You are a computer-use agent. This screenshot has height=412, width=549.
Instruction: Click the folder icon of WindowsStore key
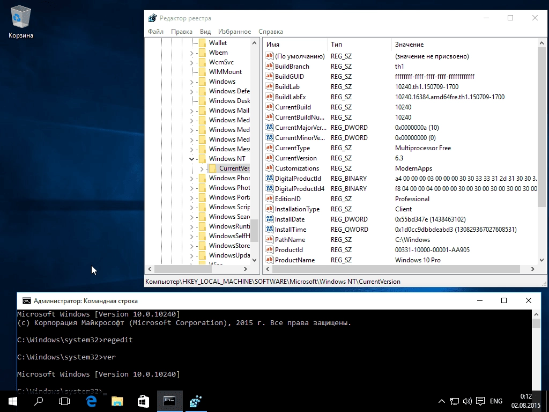click(202, 246)
